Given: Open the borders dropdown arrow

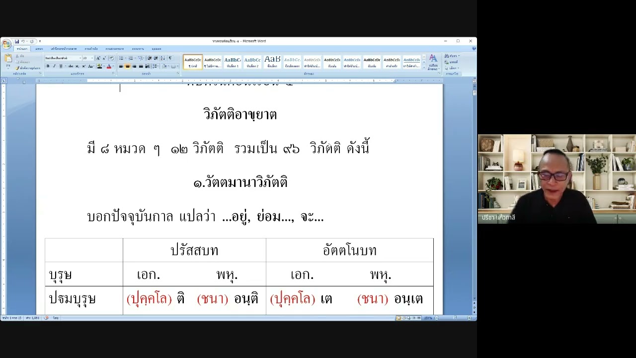Looking at the screenshot, I should [x=178, y=66].
